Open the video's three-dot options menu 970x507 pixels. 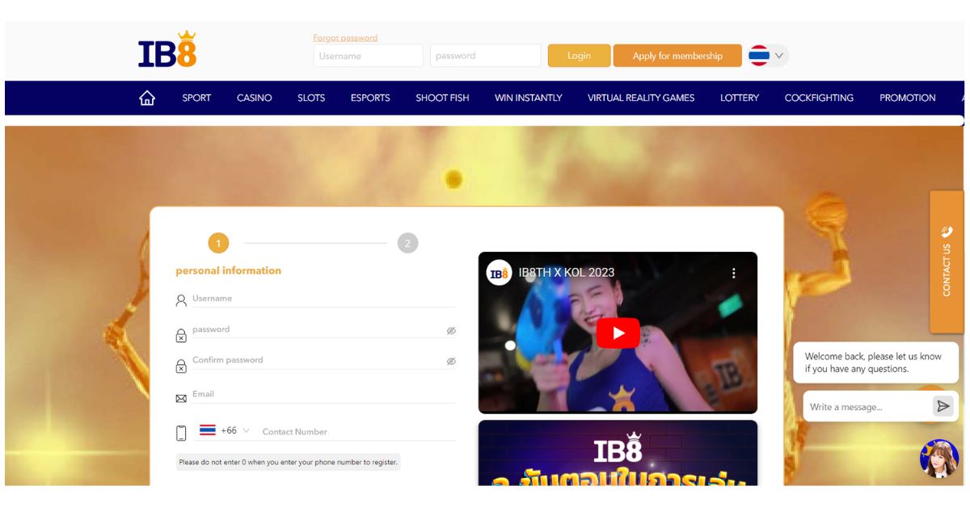[x=733, y=273]
